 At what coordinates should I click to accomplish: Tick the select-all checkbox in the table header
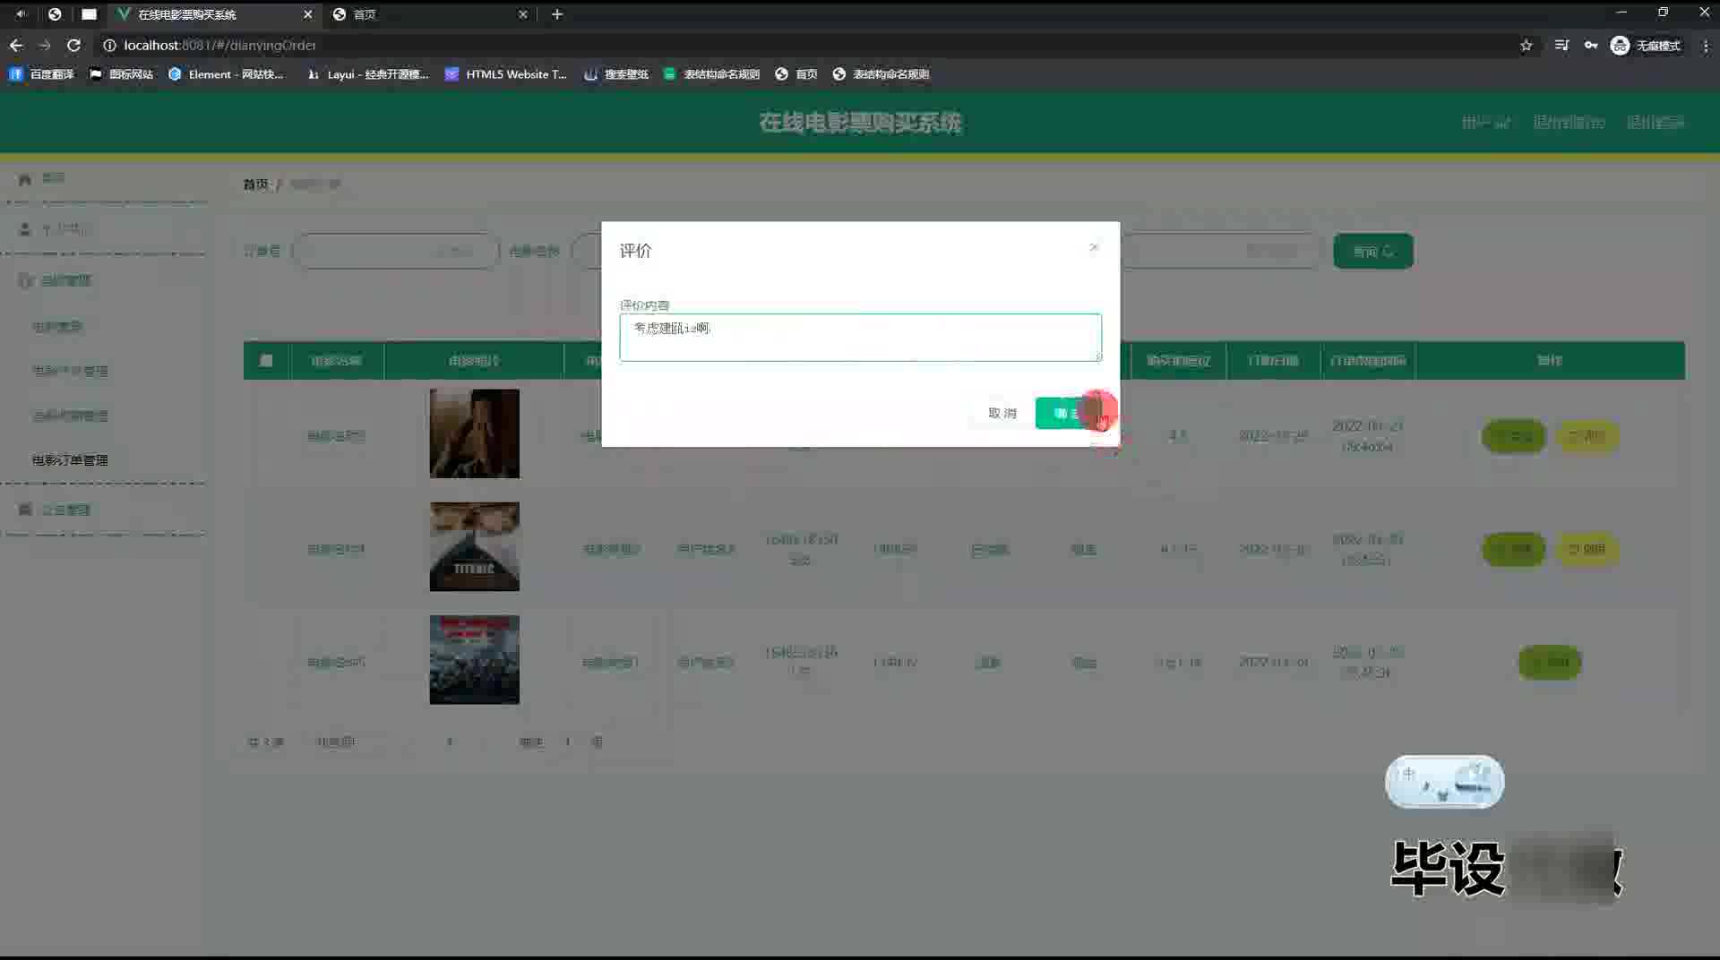click(x=266, y=361)
